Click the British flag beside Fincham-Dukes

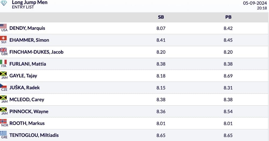coord(3,50)
